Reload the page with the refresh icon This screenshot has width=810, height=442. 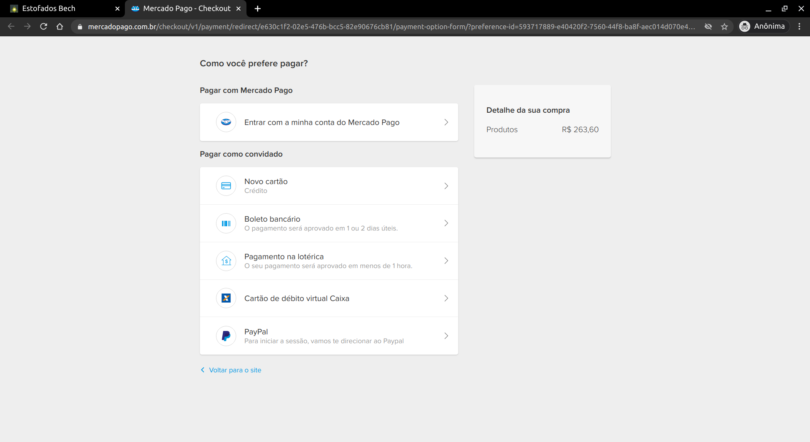pos(43,26)
